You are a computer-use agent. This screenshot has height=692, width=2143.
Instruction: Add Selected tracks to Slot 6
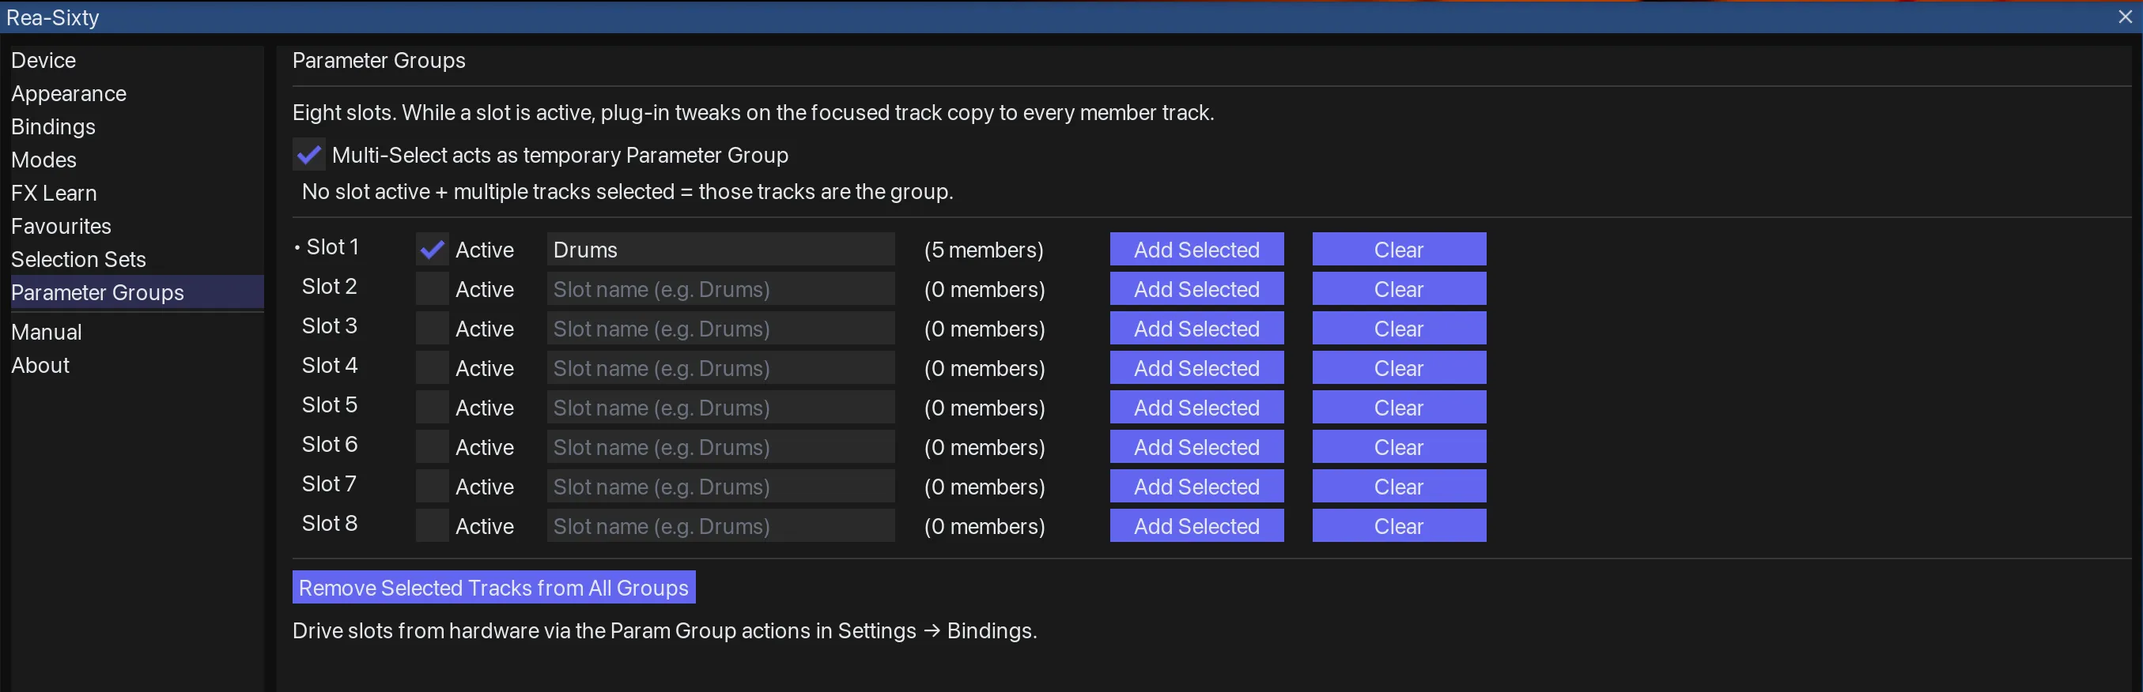point(1196,447)
